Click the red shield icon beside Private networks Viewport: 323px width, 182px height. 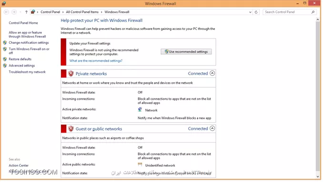click(71, 74)
